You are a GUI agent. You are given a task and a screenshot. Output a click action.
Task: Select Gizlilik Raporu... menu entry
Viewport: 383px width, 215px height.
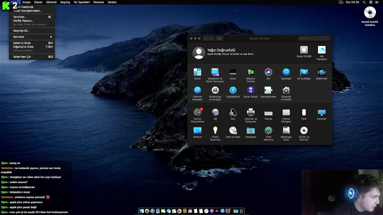pyautogui.click(x=32, y=21)
